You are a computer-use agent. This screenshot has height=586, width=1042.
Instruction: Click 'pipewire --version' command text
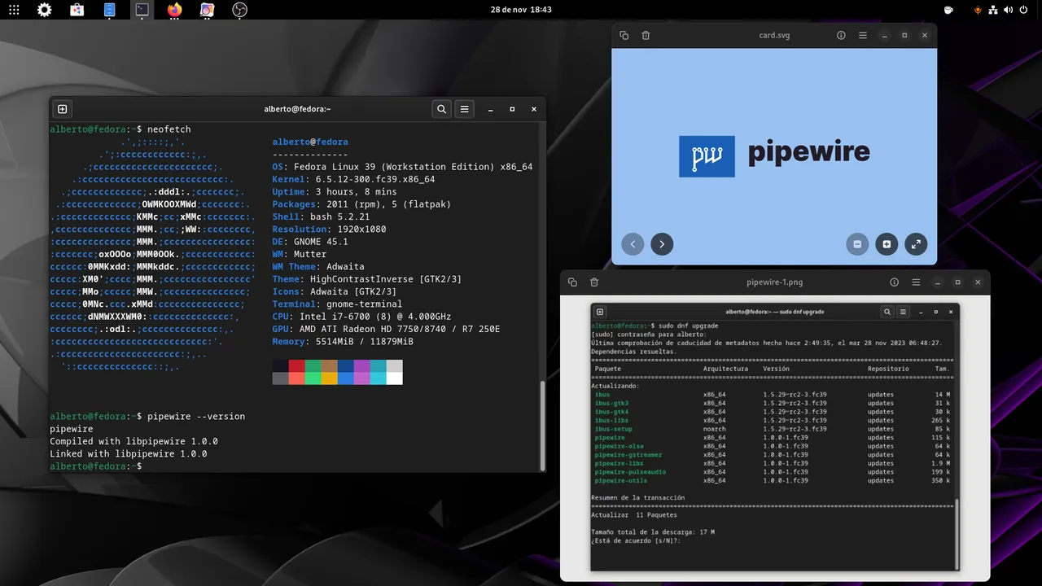pos(196,417)
